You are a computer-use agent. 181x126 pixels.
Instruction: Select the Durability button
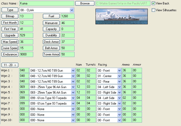pos(51,35)
